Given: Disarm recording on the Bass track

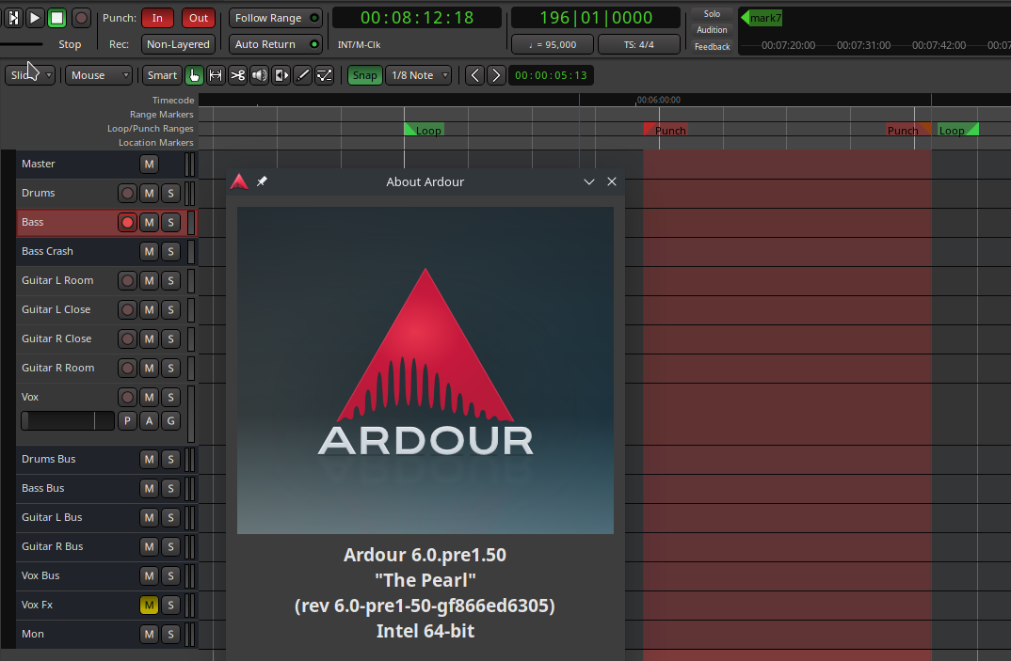Looking at the screenshot, I should [x=127, y=222].
